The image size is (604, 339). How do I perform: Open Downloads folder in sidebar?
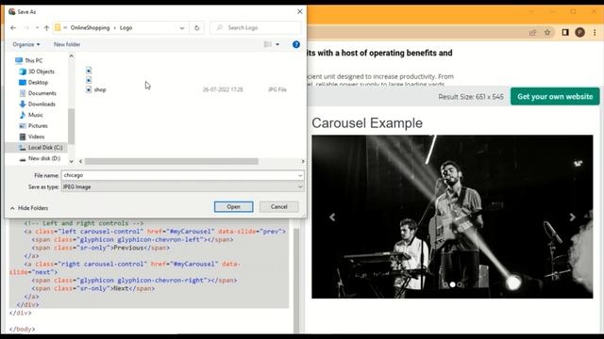click(x=38, y=104)
